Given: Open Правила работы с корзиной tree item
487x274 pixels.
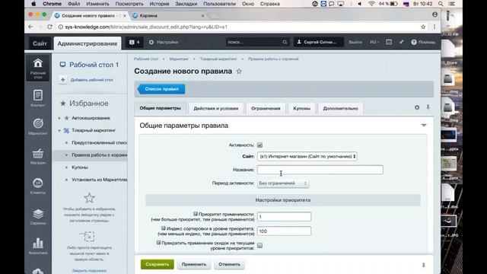Looking at the screenshot, I should tap(100, 155).
